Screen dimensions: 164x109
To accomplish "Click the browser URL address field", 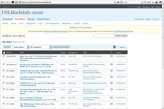I will point(67,2).
